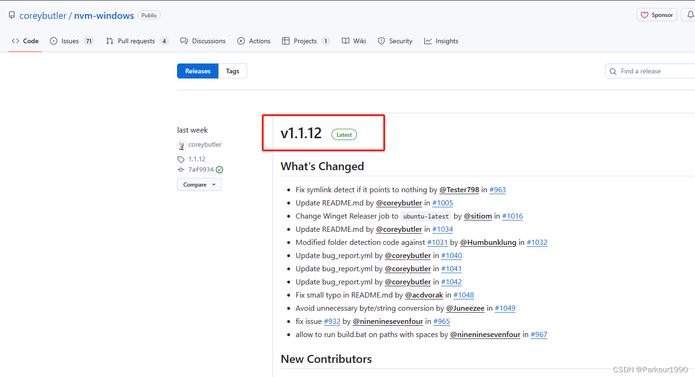Open @acdvorak profile mention
695x377 pixels.
click(424, 295)
